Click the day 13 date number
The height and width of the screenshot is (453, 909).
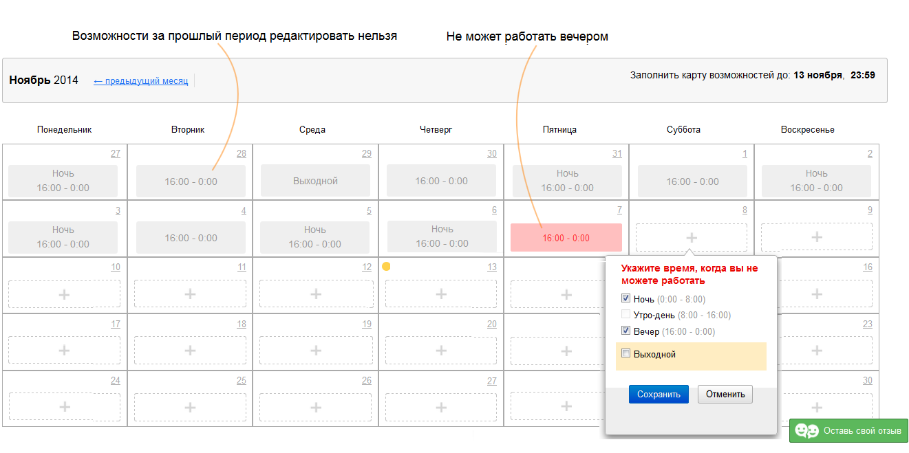tap(492, 267)
